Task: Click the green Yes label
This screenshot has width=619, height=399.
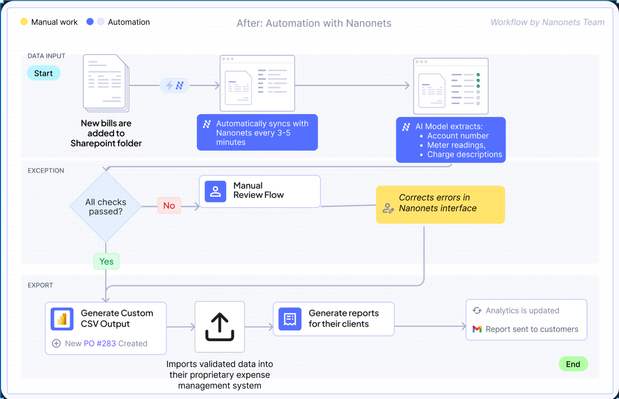Action: [x=106, y=261]
